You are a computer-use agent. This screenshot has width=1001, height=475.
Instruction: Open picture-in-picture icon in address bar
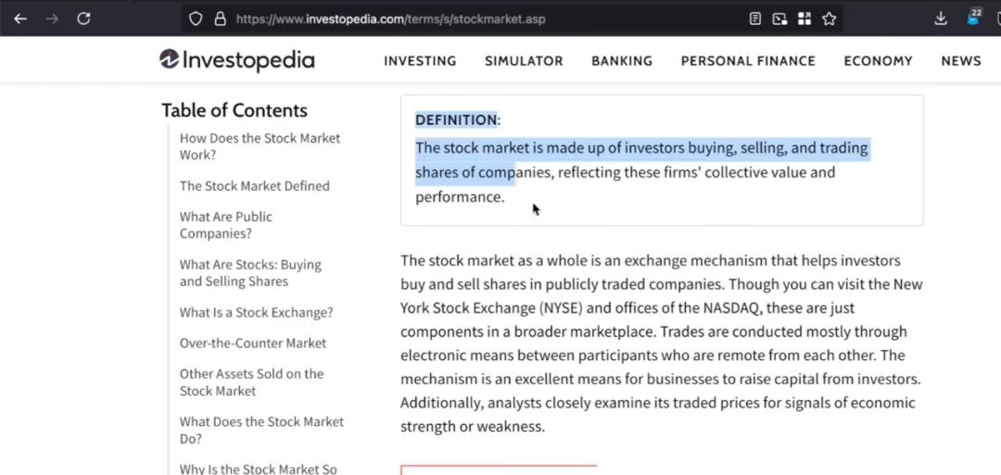(x=779, y=19)
